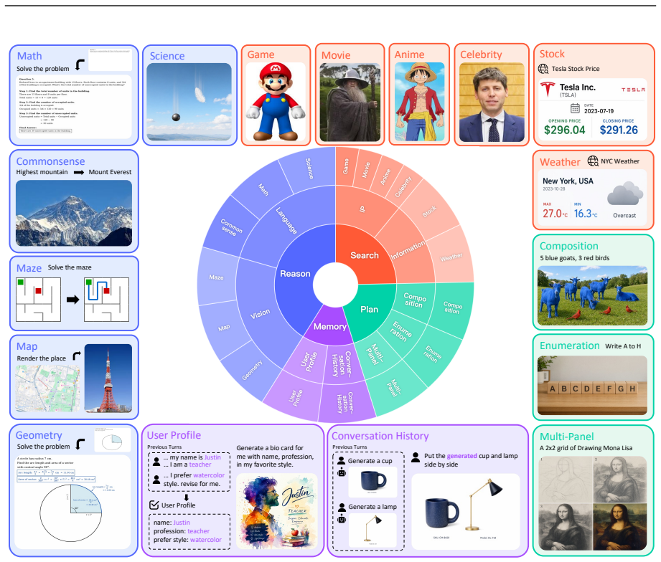Click the robot icon beside the small lamp image
This screenshot has height=562, width=661.
(342, 519)
